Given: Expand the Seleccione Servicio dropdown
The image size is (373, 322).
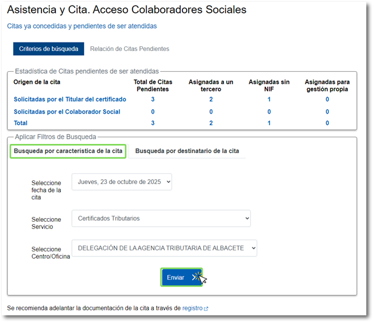Looking at the screenshot, I should tap(161, 218).
